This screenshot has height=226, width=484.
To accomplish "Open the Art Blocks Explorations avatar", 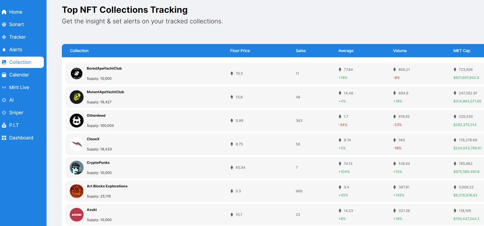I will coord(76,191).
